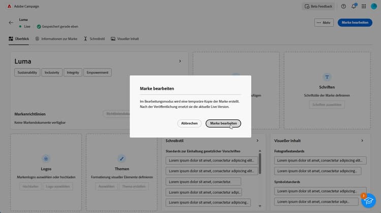Click the Auswählen theme button
This screenshot has height=213, width=381.
pos(107,186)
